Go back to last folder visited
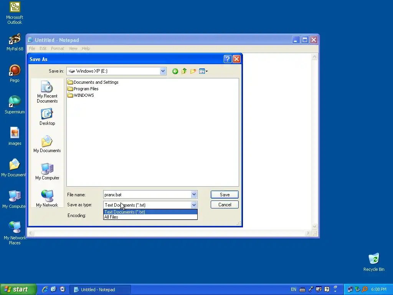The width and height of the screenshot is (393, 295). [175, 71]
